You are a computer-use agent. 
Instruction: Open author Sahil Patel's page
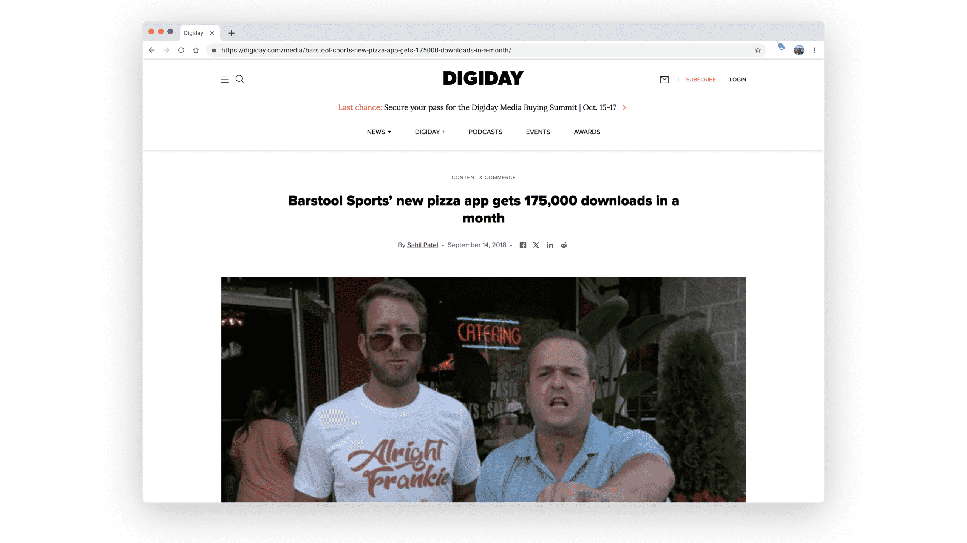point(422,245)
